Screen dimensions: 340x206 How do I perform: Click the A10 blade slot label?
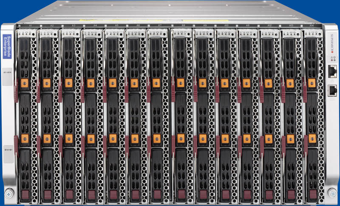point(226,25)
